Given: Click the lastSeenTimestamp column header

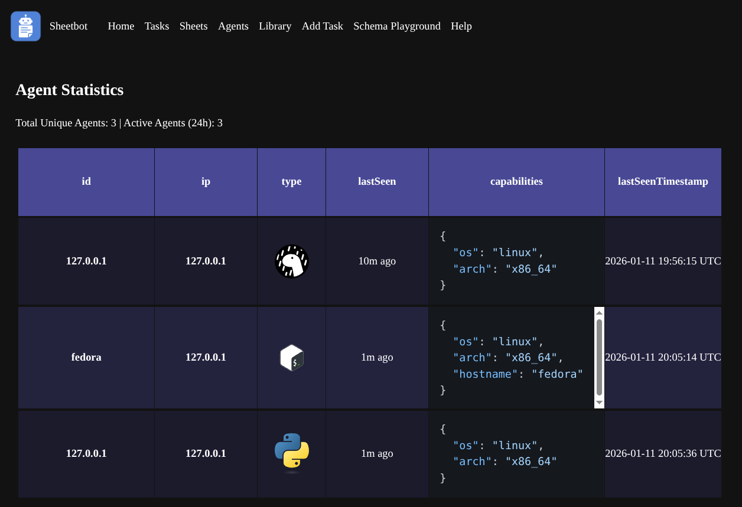Looking at the screenshot, I should tap(662, 182).
